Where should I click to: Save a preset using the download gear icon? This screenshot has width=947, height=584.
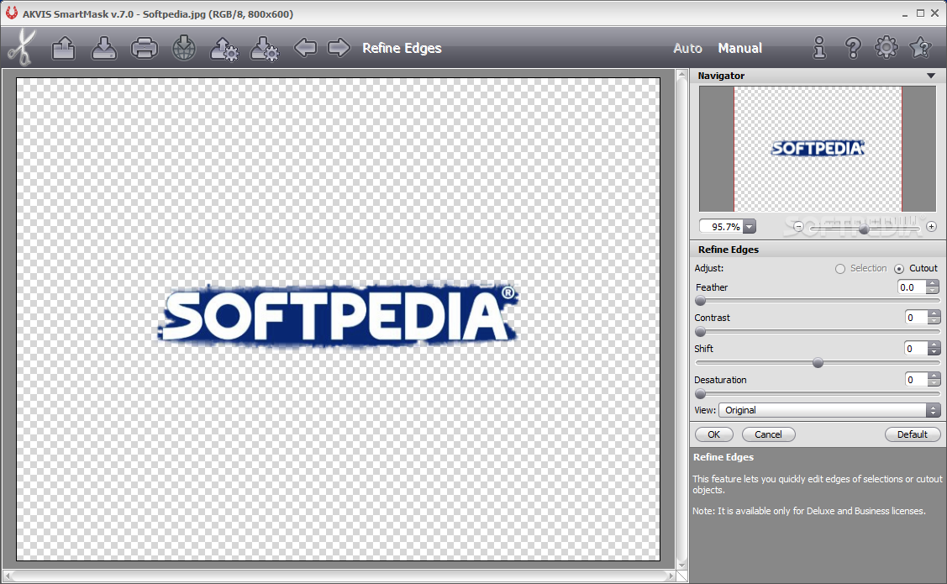coord(265,48)
